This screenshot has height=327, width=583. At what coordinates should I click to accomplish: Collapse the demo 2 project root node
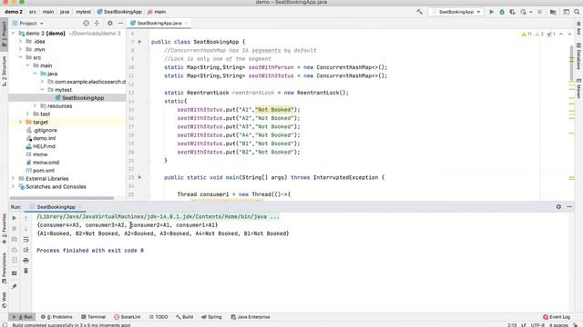pos(14,34)
